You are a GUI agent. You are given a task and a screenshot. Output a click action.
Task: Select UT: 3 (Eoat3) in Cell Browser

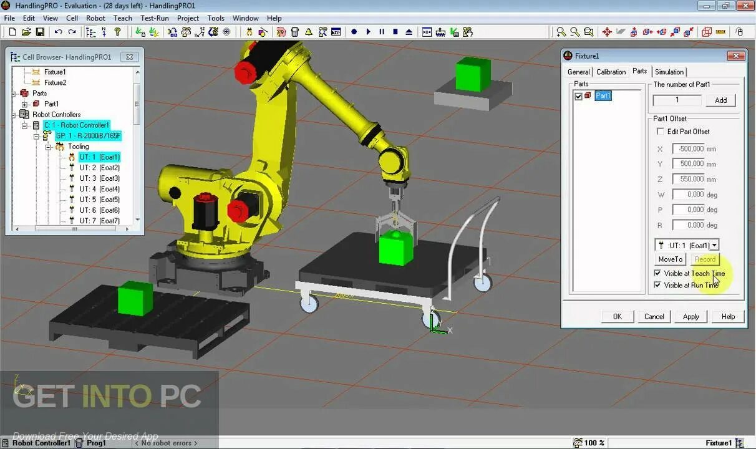[99, 178]
